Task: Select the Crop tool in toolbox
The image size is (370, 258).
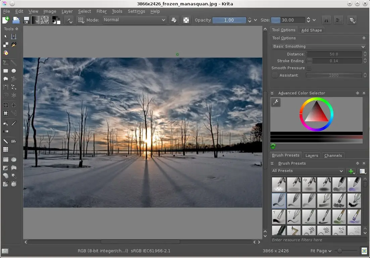Action: tap(6, 105)
